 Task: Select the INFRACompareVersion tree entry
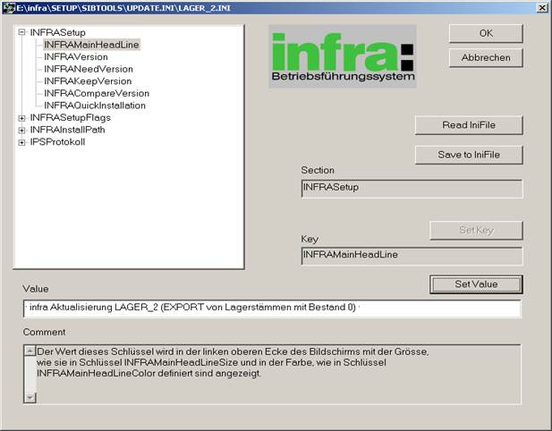(x=97, y=93)
